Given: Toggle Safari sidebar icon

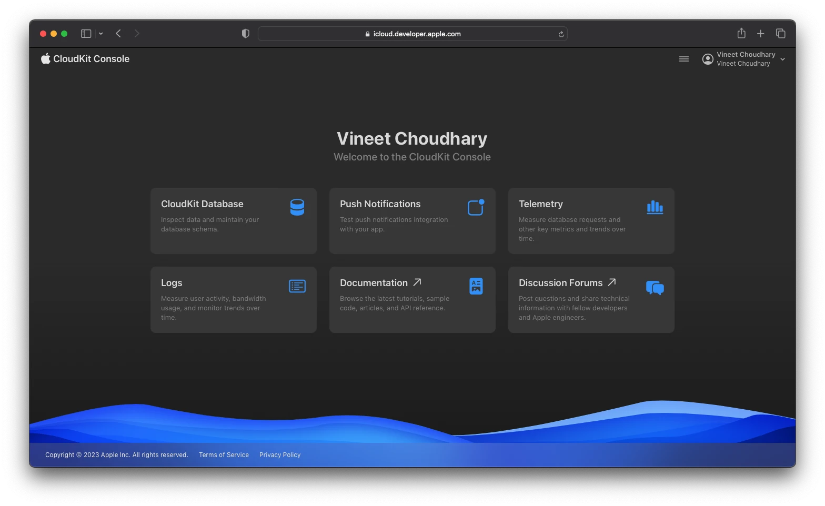Looking at the screenshot, I should (86, 34).
